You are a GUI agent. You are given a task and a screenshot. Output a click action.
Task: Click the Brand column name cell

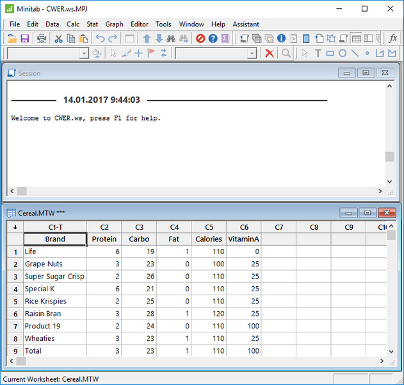[x=55, y=239]
